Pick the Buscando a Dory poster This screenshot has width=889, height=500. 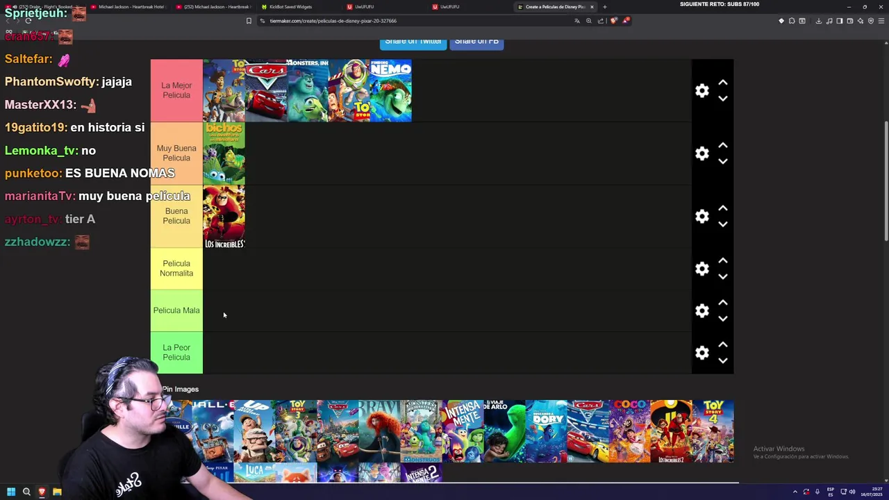coord(546,431)
